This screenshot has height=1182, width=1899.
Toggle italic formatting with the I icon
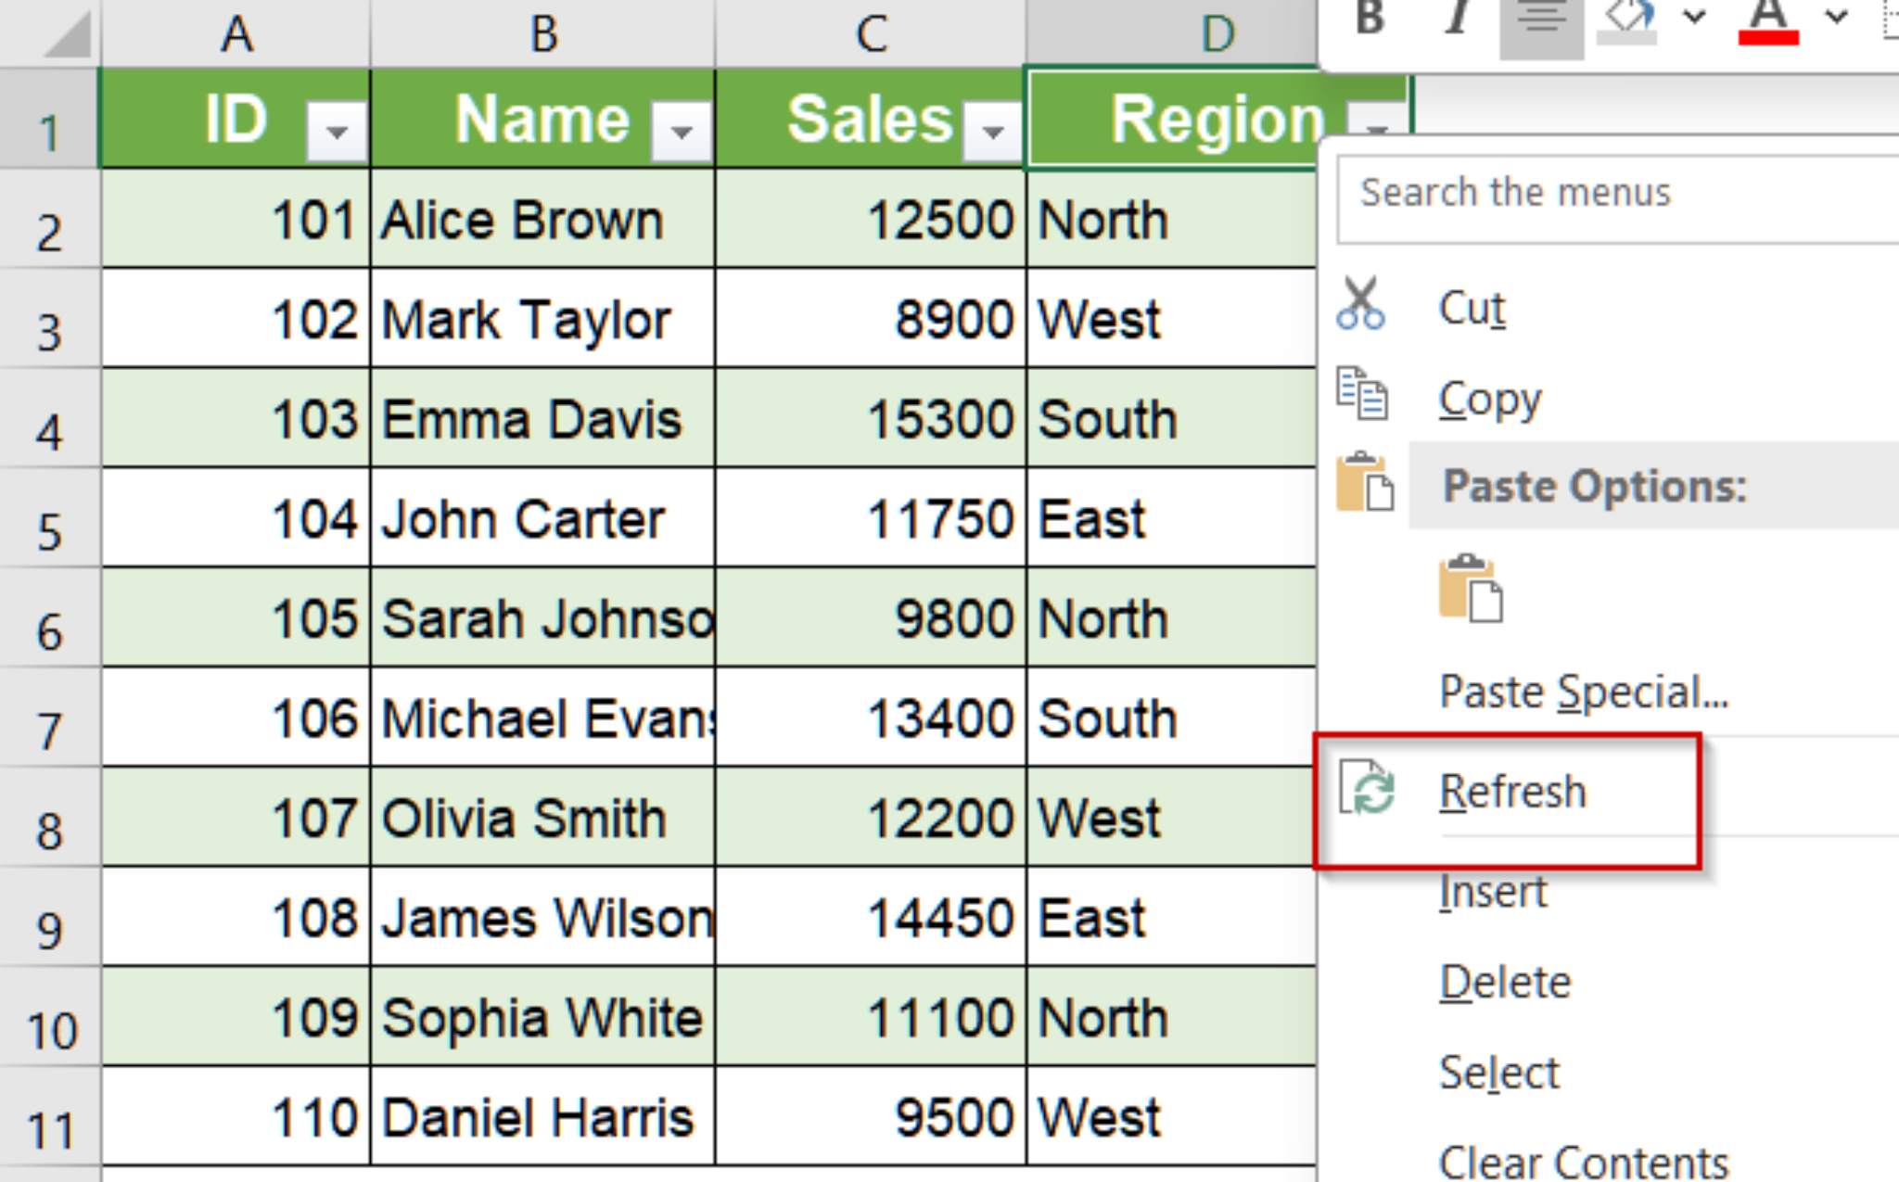1456,17
